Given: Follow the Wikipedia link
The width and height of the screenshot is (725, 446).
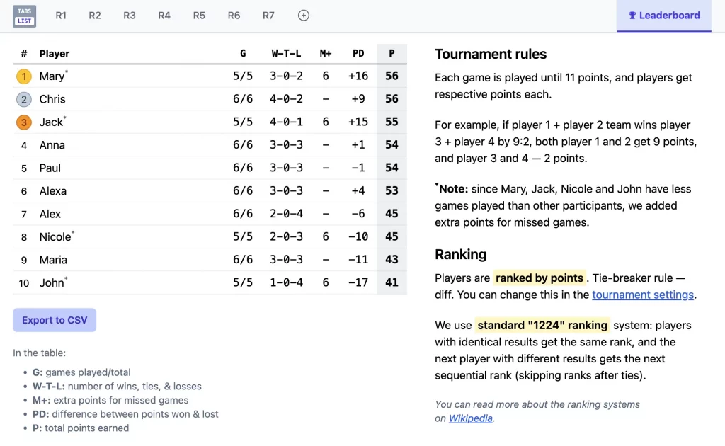Looking at the screenshot, I should (x=471, y=418).
